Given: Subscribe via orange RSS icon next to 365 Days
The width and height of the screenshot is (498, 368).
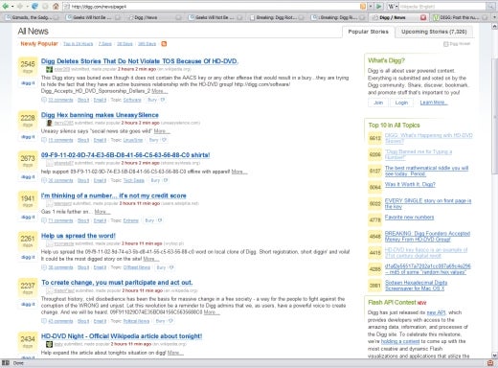Looking at the screenshot, I should (x=164, y=44).
